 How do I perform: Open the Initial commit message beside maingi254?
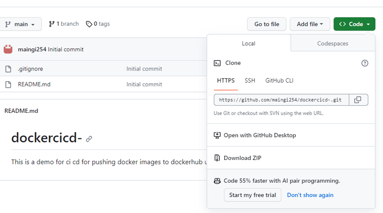(66, 49)
